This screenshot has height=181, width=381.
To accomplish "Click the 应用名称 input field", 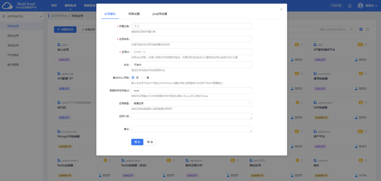I will coord(192,39).
